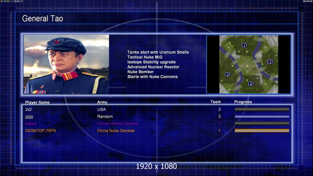Click the 'Progress' column header
Image resolution: width=313 pixels, height=176 pixels.
[243, 102]
